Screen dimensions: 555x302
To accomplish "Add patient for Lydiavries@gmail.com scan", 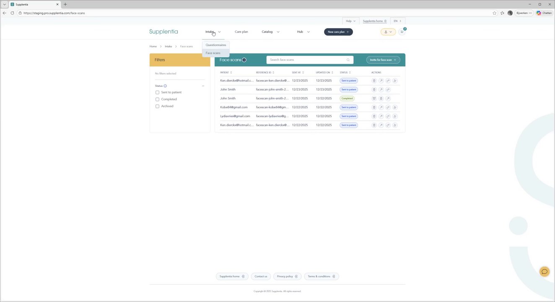I will [x=395, y=116].
